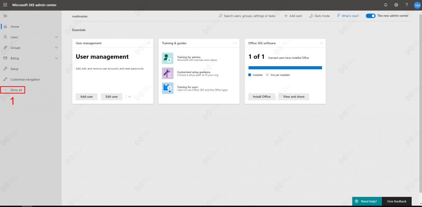This screenshot has height=207, width=422.
Task: Toggle the new admin center switch
Action: click(371, 16)
